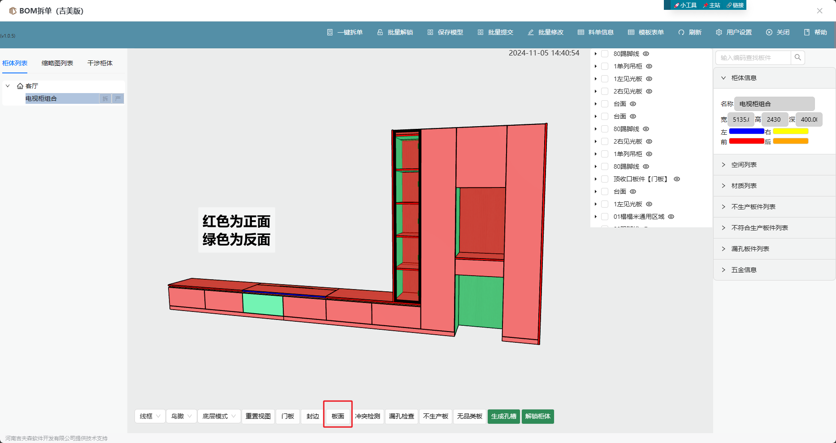Hide 01榻榻米通用区域 using its eye icon
This screenshot has width=836, height=443.
[671, 217]
